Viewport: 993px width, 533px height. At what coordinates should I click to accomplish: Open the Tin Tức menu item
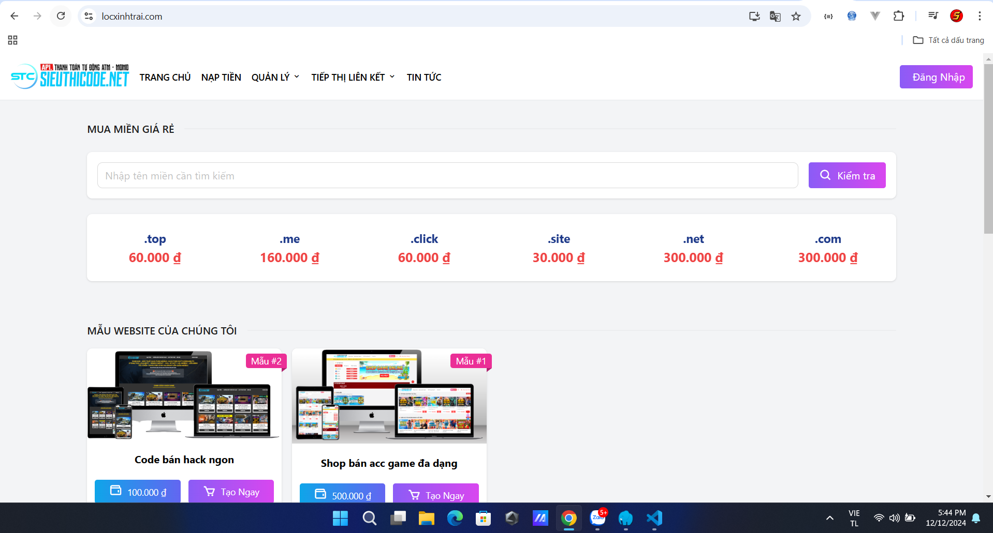[424, 77]
